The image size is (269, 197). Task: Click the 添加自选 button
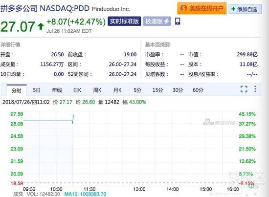(245, 9)
